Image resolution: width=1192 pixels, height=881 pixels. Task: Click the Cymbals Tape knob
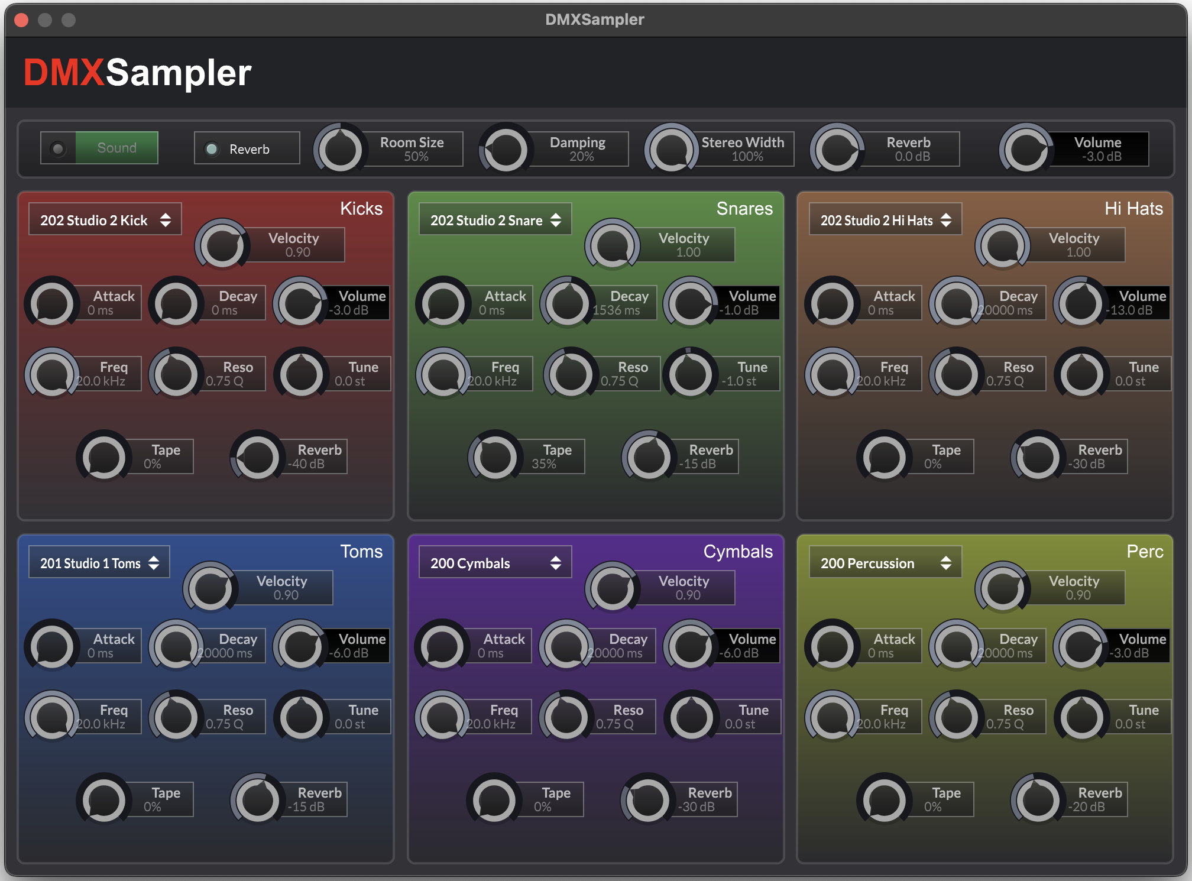pos(494,799)
